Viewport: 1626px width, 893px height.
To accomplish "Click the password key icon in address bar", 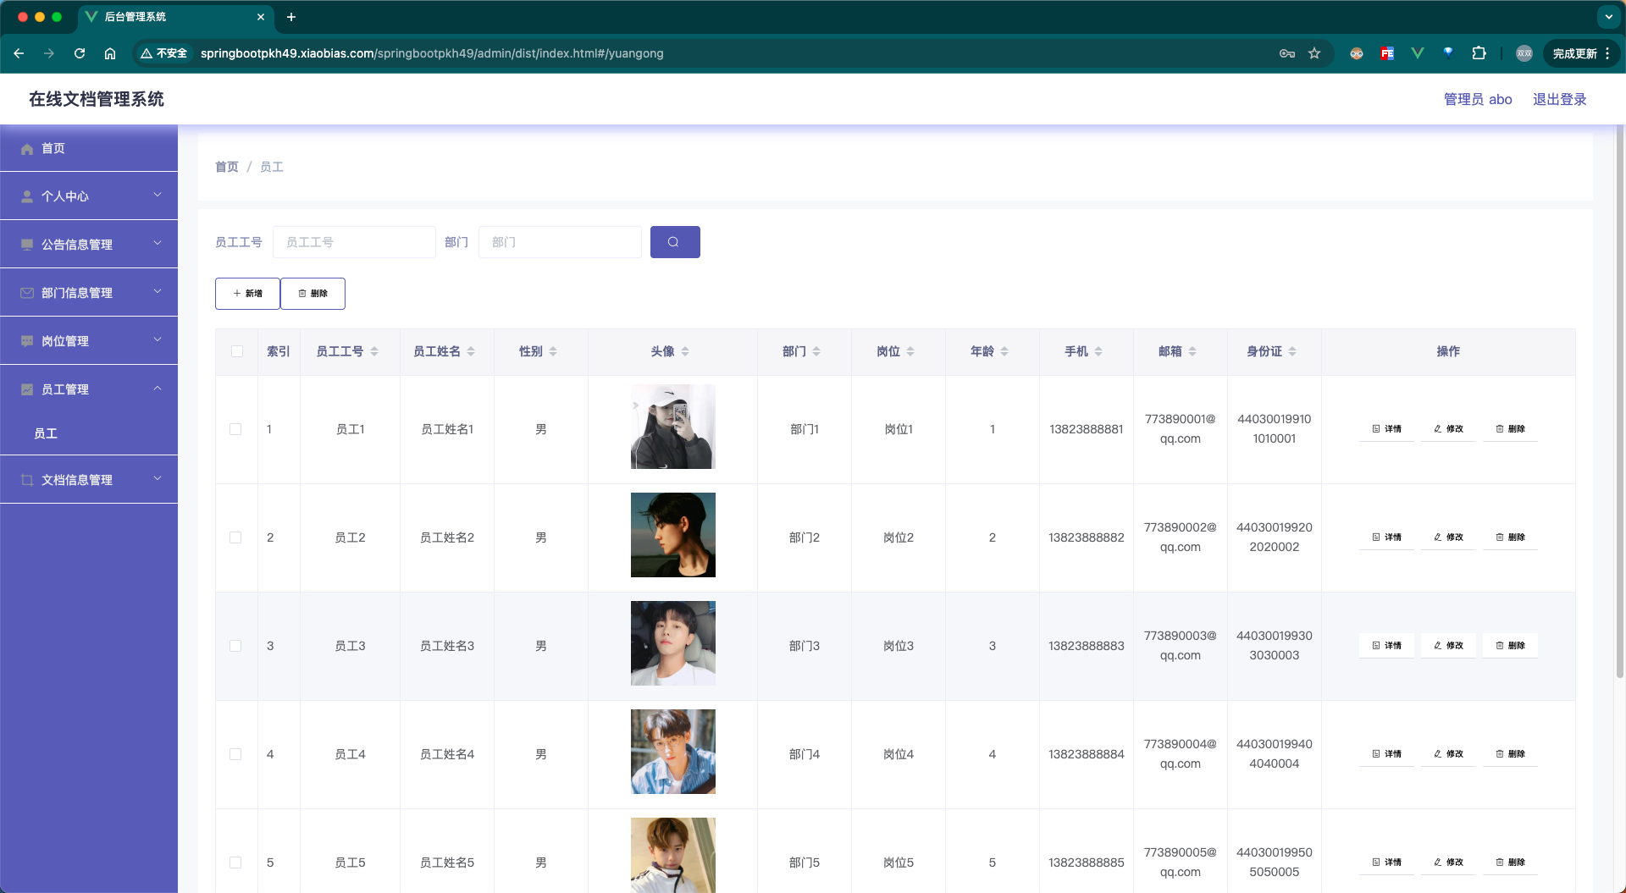I will (1287, 53).
